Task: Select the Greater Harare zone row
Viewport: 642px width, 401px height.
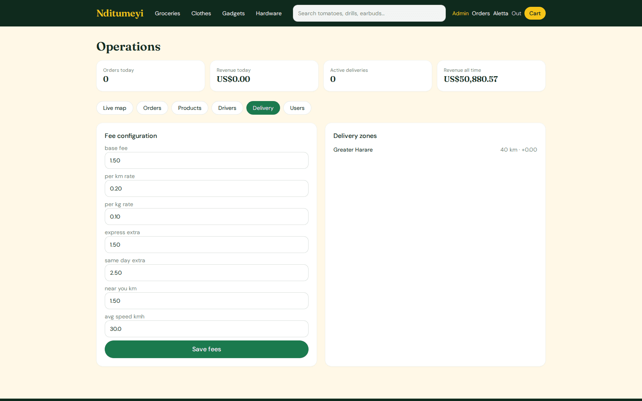Action: click(x=435, y=150)
